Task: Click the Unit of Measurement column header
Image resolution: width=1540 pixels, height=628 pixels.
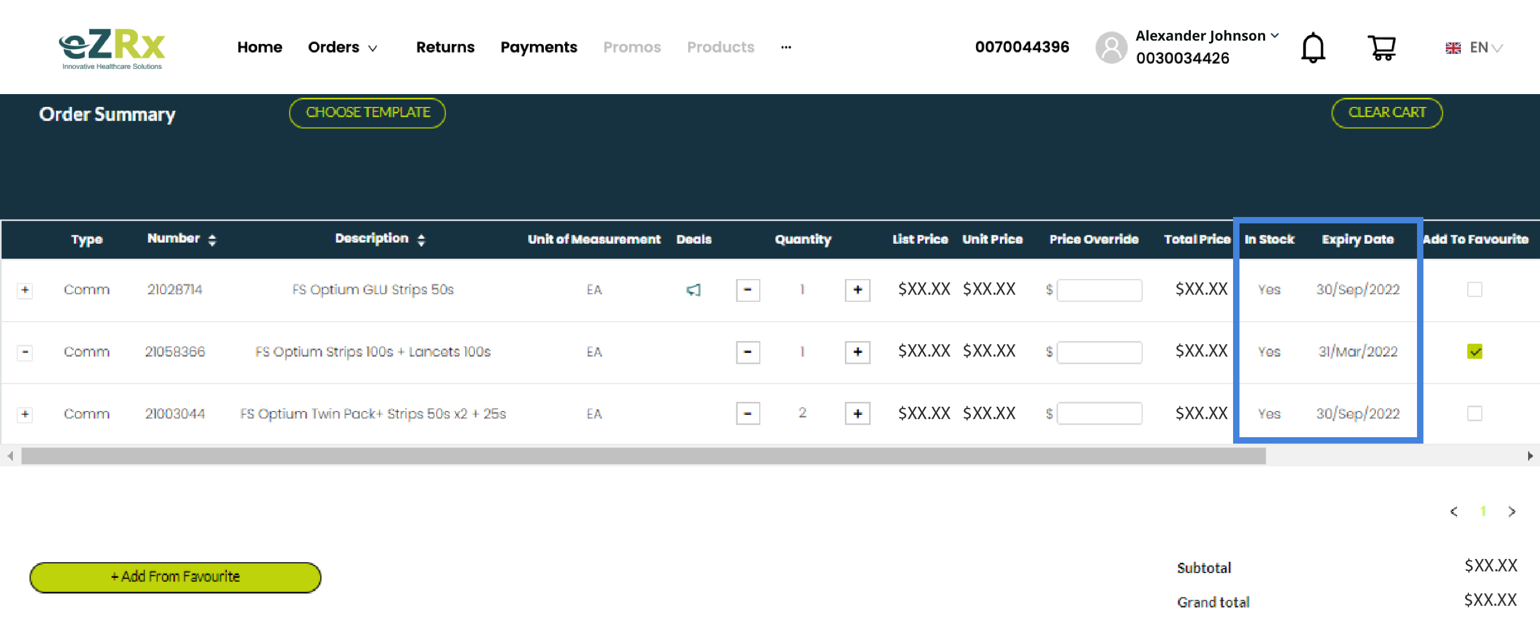Action: coord(594,239)
